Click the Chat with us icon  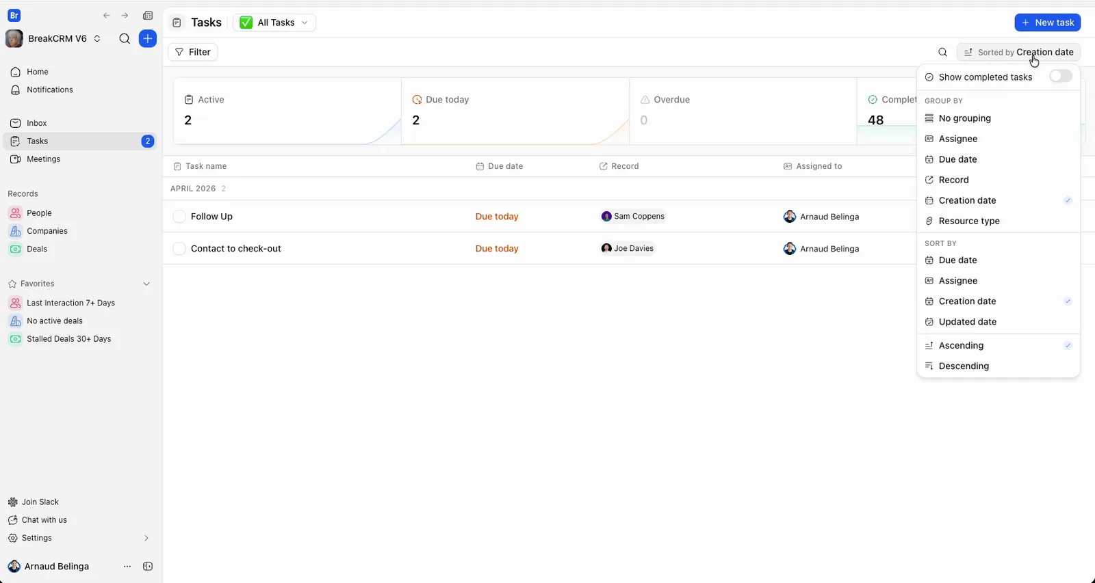[x=13, y=520]
